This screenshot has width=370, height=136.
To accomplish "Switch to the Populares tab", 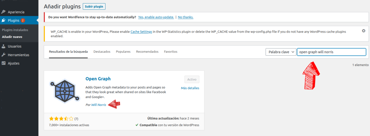I will [x=123, y=51].
